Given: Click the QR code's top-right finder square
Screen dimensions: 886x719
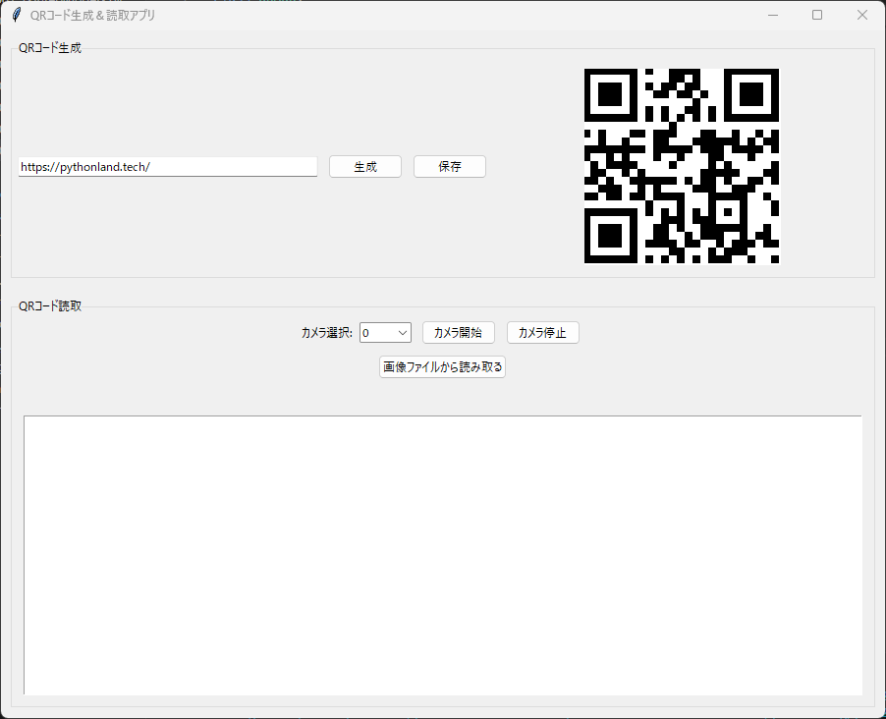Looking at the screenshot, I should pyautogui.click(x=752, y=94).
